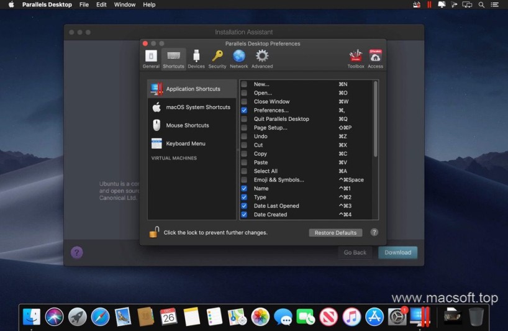
Task: Open the General preferences pane
Action: point(151,59)
